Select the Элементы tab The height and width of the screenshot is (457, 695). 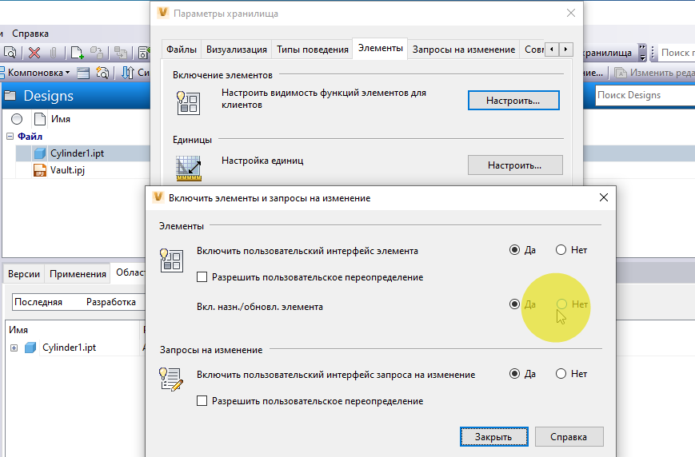(x=381, y=48)
